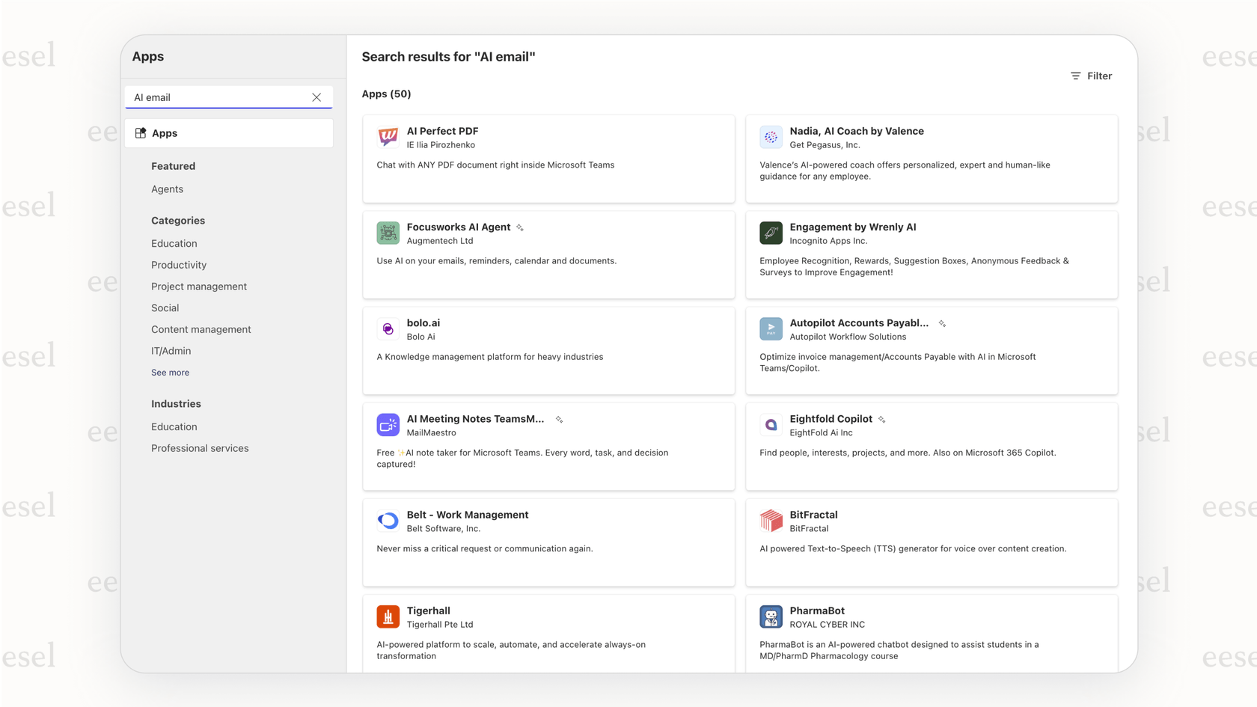Click the AI Meeting Notes MailMaestro icon
The width and height of the screenshot is (1257, 707).
coord(388,424)
